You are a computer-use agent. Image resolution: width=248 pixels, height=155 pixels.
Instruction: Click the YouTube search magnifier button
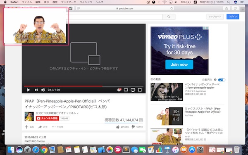pos(169,17)
